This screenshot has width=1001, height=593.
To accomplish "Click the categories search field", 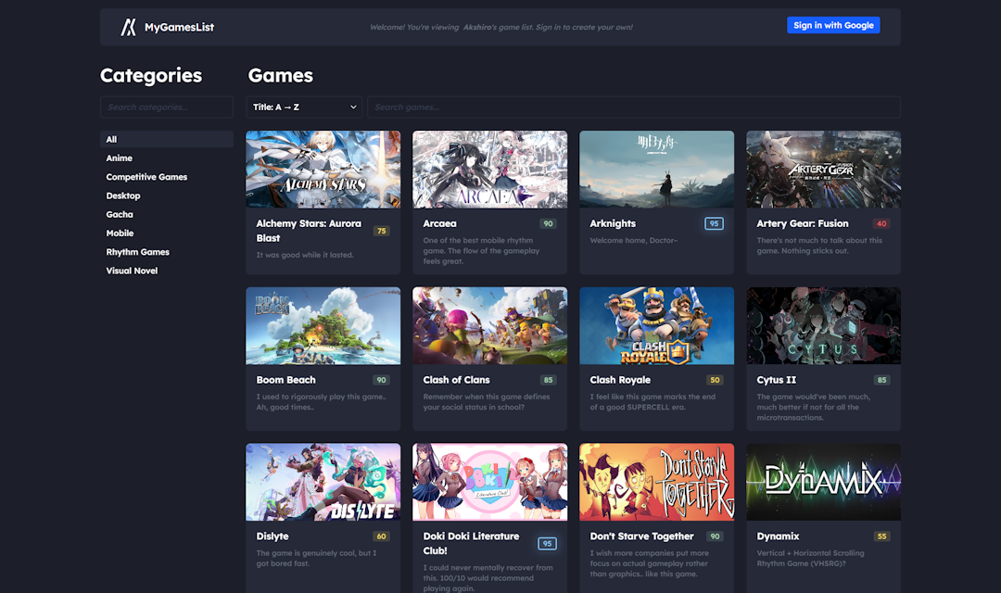I will pos(166,107).
